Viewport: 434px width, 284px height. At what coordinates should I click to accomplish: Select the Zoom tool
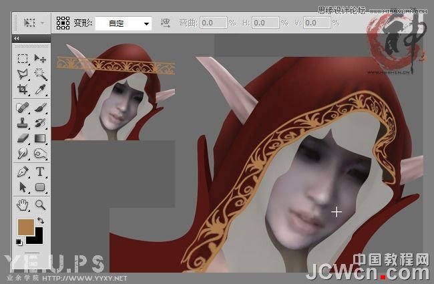click(40, 205)
